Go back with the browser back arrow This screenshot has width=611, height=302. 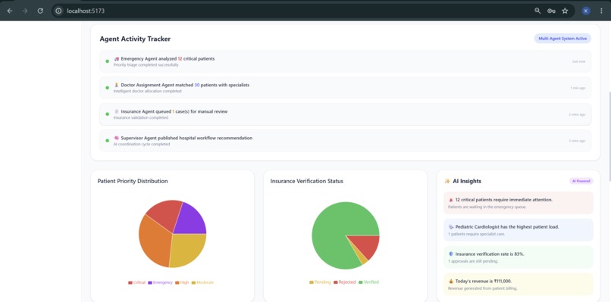(x=10, y=11)
